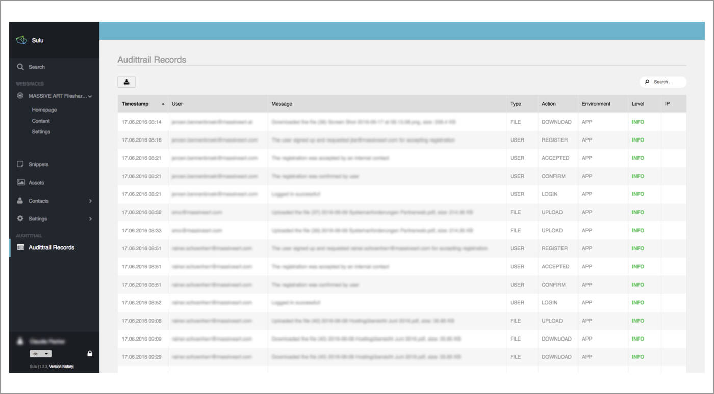The image size is (714, 394).
Task: Click the Contacts person icon
Action: tap(20, 201)
